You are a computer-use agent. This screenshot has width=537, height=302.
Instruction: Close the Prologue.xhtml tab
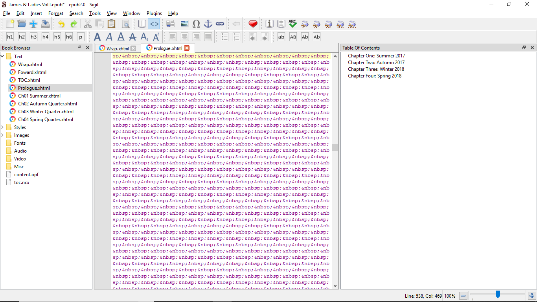pyautogui.click(x=187, y=48)
